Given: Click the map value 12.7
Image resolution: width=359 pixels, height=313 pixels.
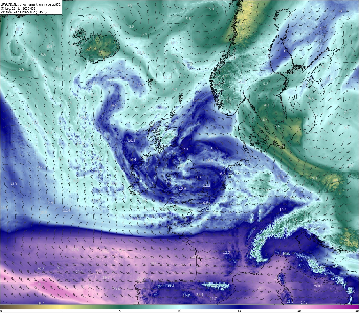Looking at the screenshot, I should 42,167.
